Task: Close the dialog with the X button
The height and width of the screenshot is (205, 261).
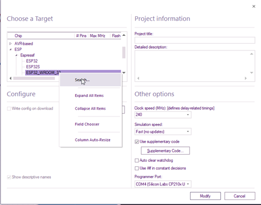Action: (x=254, y=6)
